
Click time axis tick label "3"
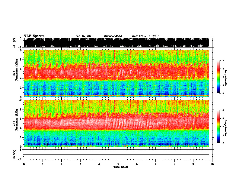(80, 164)
